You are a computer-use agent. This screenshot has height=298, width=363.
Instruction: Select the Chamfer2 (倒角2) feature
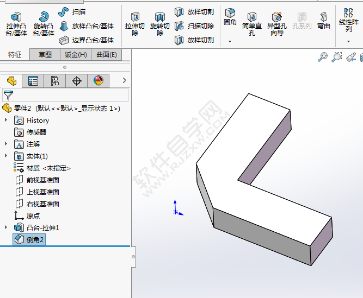click(x=29, y=239)
